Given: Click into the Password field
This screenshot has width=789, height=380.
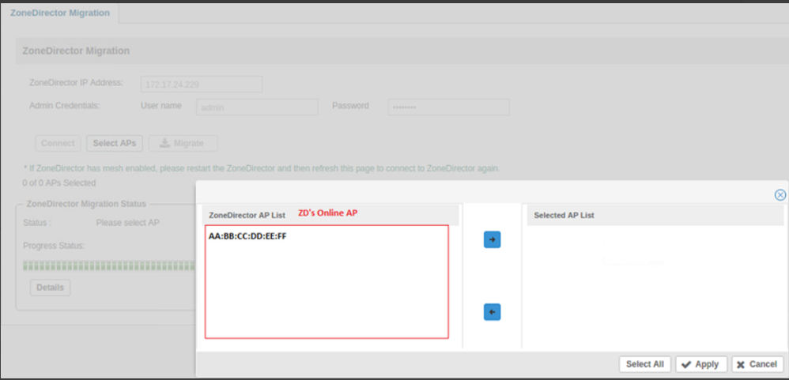Looking at the screenshot, I should tap(447, 107).
